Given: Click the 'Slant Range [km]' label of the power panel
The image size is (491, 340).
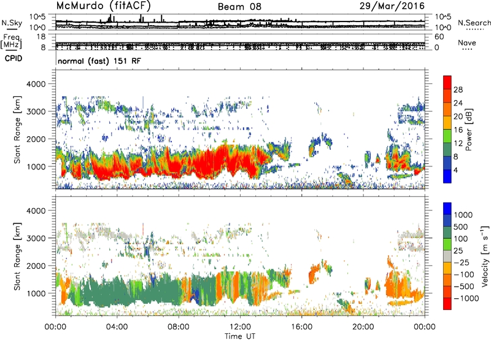Looking at the screenshot, I should point(17,129).
